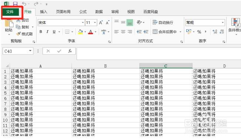Switch to the 公式 ribbon tab
The height and width of the screenshot is (139, 241).
[x=83, y=12]
